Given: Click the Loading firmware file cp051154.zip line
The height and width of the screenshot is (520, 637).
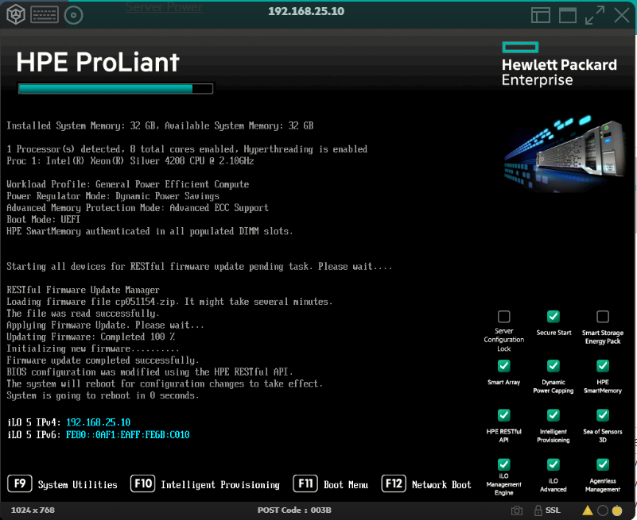Looking at the screenshot, I should 170,302.
